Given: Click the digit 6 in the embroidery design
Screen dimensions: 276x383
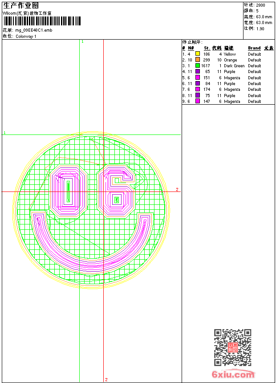Looking at the screenshot, I should point(116,191).
